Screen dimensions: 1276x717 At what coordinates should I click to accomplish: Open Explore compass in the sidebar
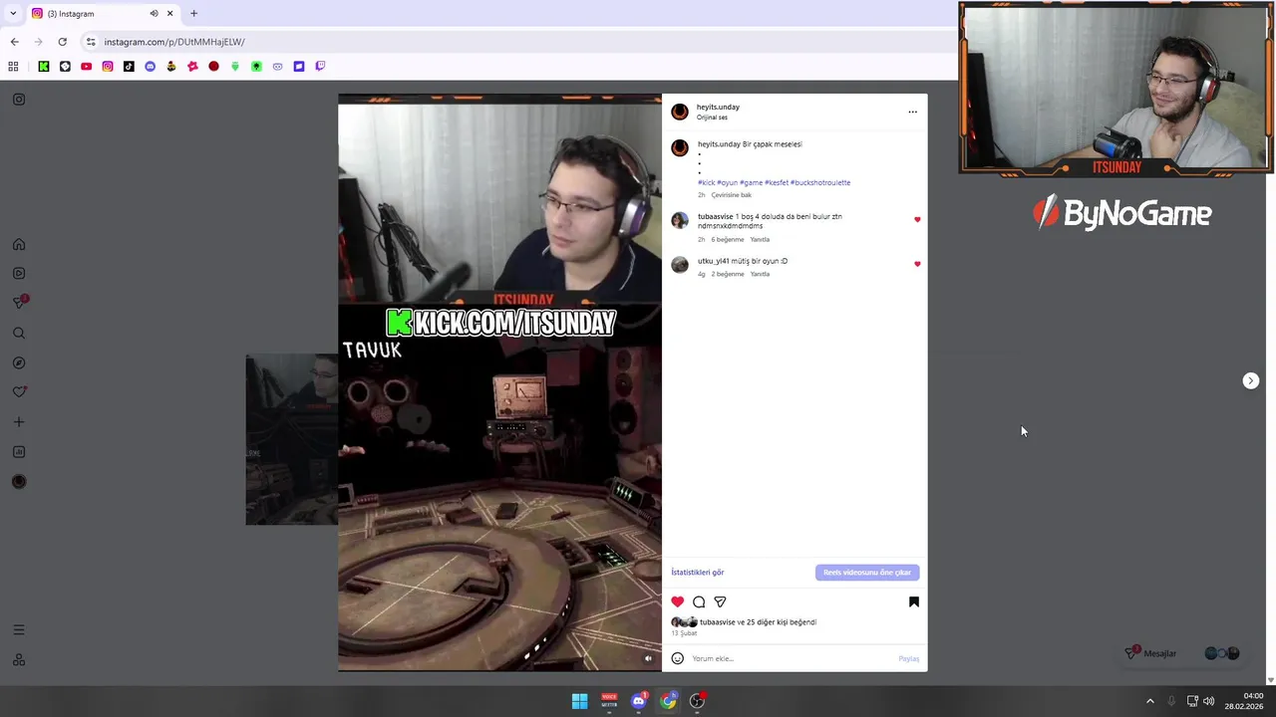19,363
